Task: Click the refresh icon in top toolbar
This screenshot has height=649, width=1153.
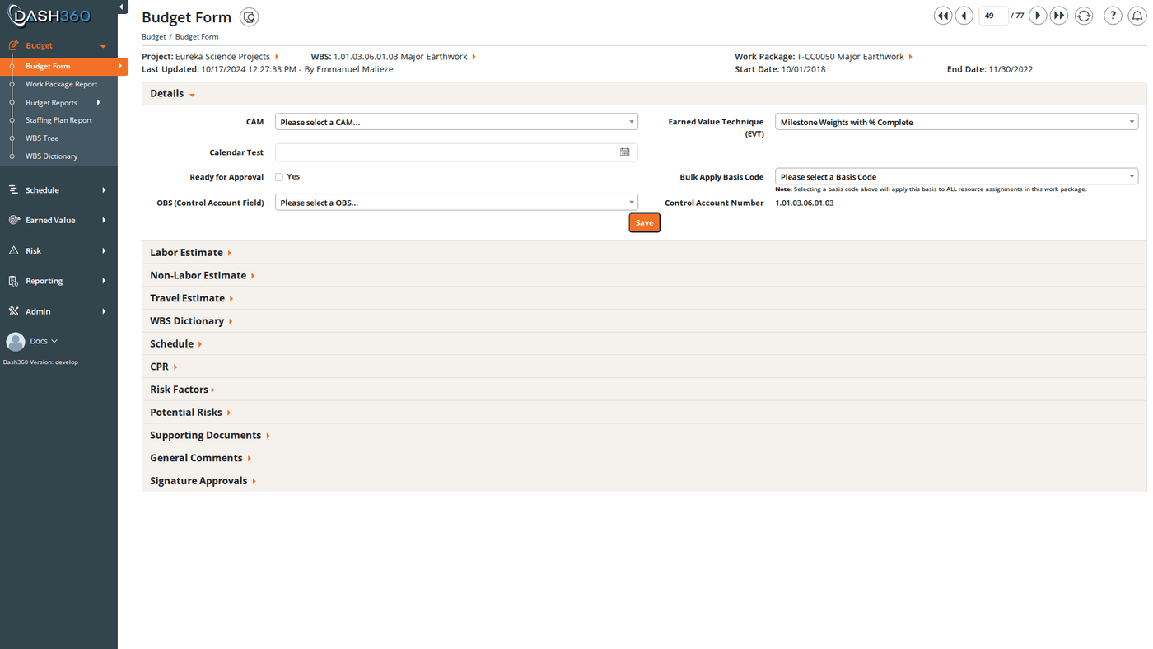Action: [1084, 16]
